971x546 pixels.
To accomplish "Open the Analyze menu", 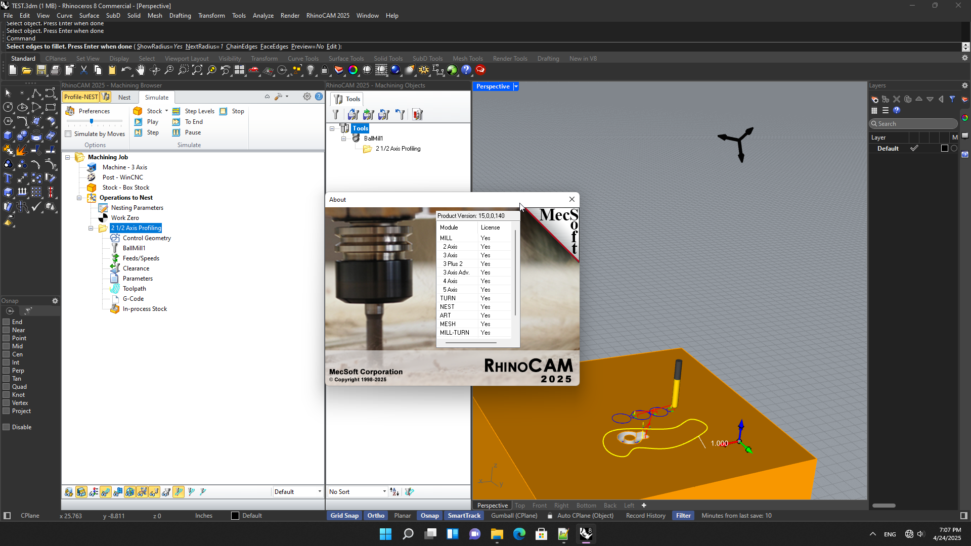I will [263, 16].
